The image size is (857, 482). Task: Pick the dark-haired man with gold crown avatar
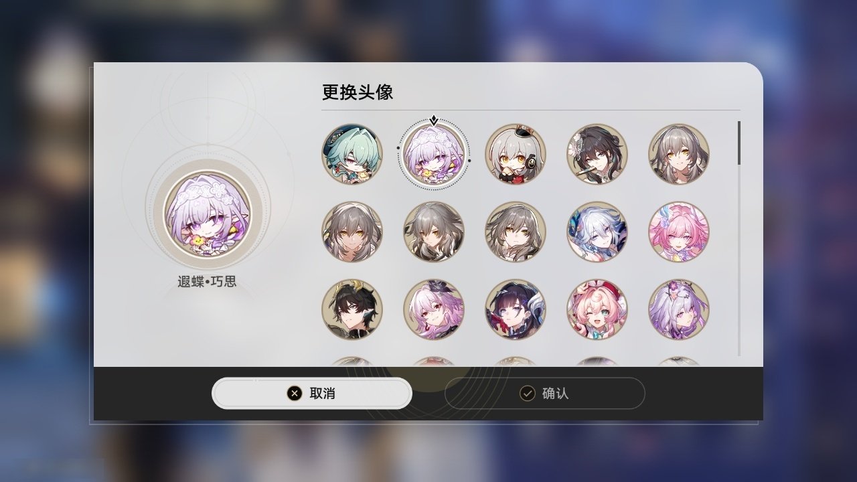tap(352, 310)
